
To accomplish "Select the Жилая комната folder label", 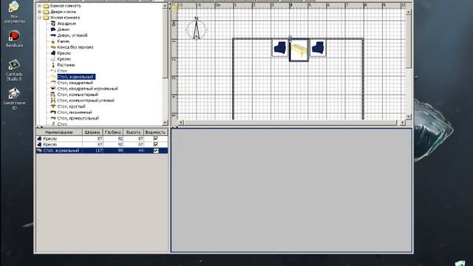I will click(x=65, y=18).
